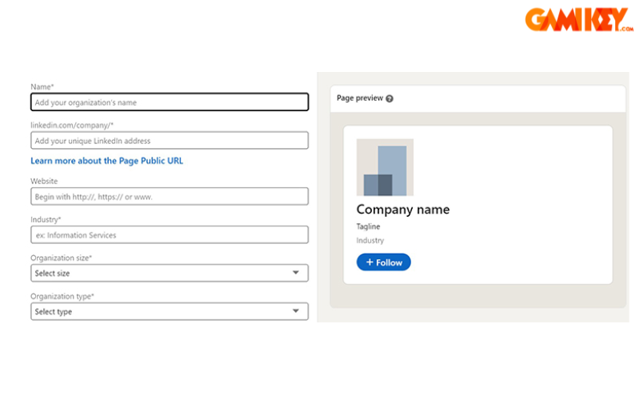Viewport: 640px width, 400px height.
Task: Click the Page preview help question-mark icon
Action: point(390,98)
